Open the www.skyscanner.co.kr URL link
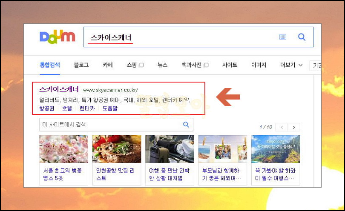The image size is (345, 211). (x=110, y=90)
